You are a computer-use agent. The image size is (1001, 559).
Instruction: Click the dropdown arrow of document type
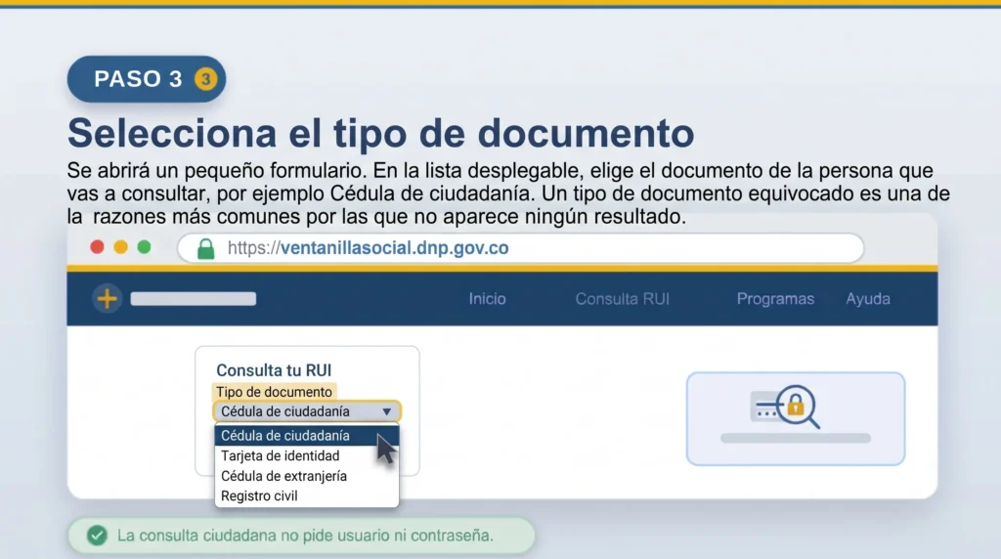(386, 411)
